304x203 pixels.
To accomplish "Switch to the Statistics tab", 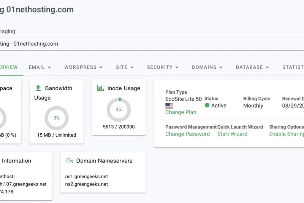I will pyautogui.click(x=293, y=67).
